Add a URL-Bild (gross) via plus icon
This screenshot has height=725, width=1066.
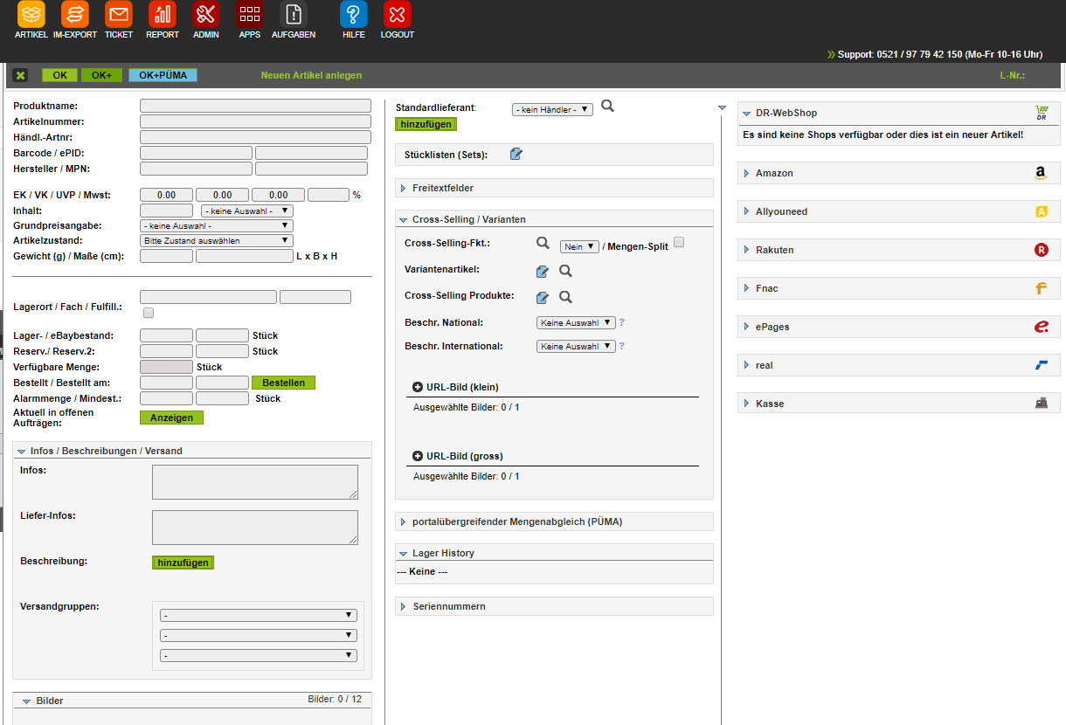tap(418, 456)
